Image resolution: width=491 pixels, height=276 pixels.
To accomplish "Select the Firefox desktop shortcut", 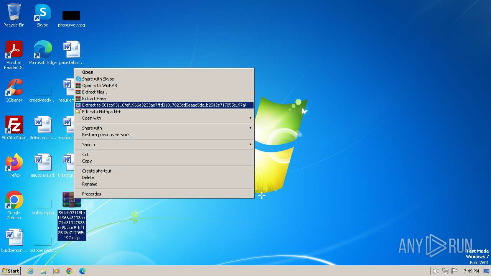I will pos(14,166).
